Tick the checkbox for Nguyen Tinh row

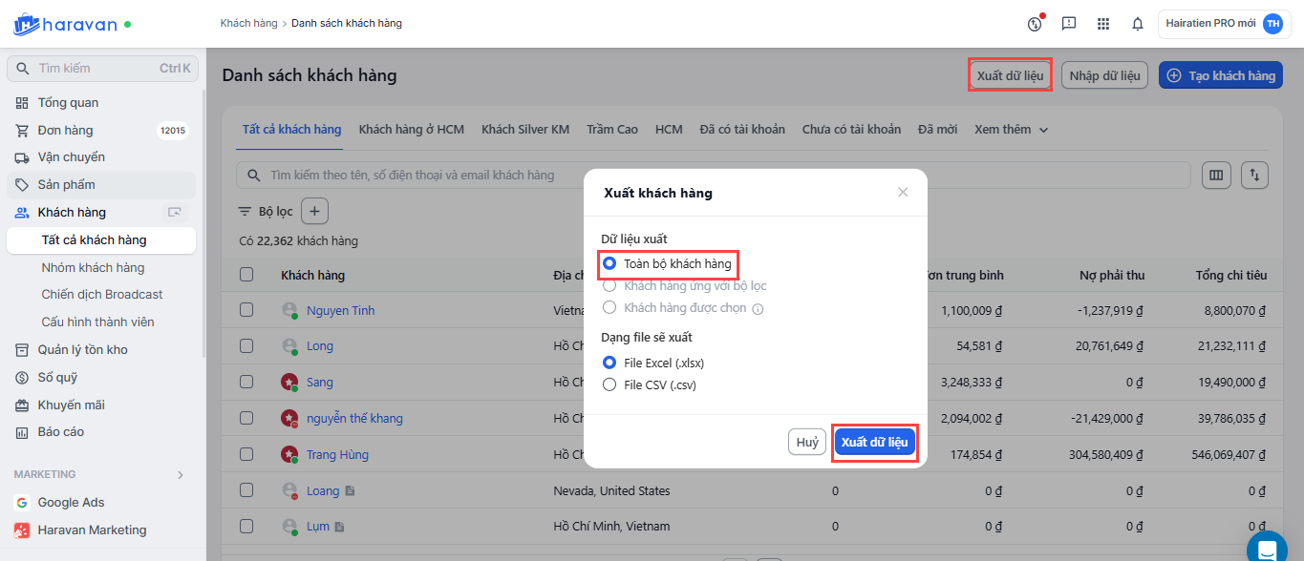click(x=246, y=310)
